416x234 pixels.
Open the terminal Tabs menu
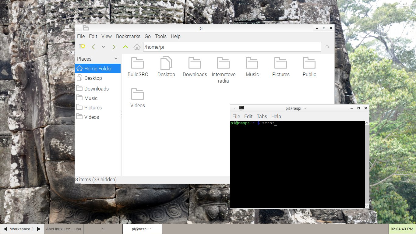262,116
